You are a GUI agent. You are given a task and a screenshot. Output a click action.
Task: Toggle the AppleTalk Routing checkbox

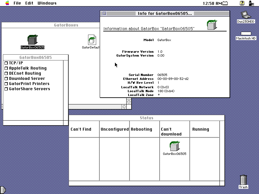tap(6, 68)
